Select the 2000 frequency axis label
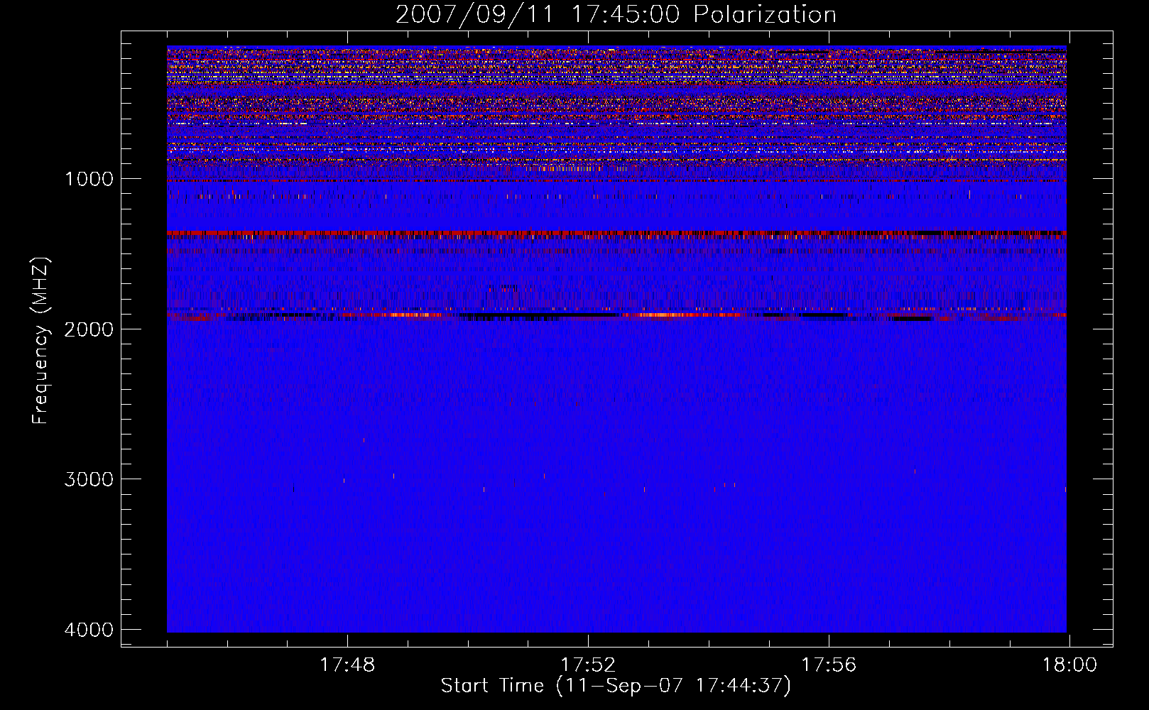1149x710 pixels. point(89,329)
